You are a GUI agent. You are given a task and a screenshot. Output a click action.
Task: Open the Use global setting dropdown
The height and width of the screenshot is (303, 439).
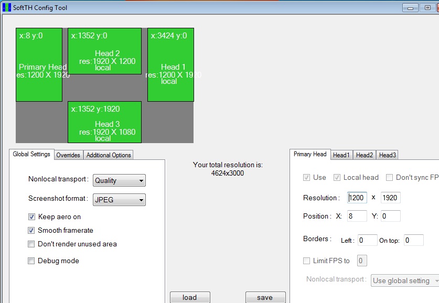tap(405, 280)
